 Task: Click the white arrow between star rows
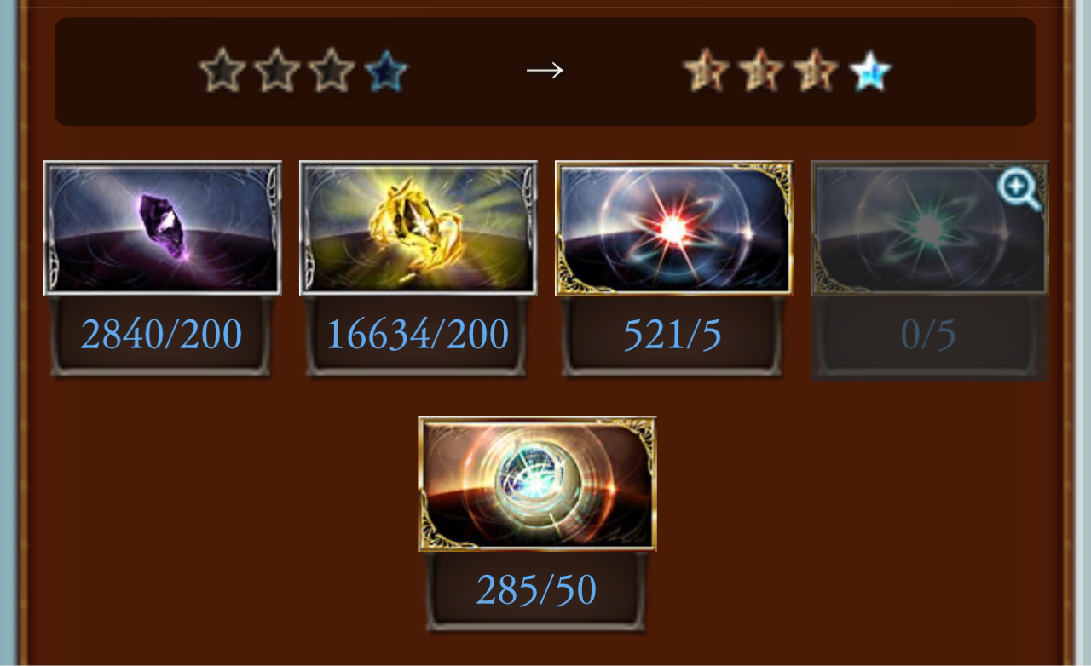pyautogui.click(x=545, y=70)
